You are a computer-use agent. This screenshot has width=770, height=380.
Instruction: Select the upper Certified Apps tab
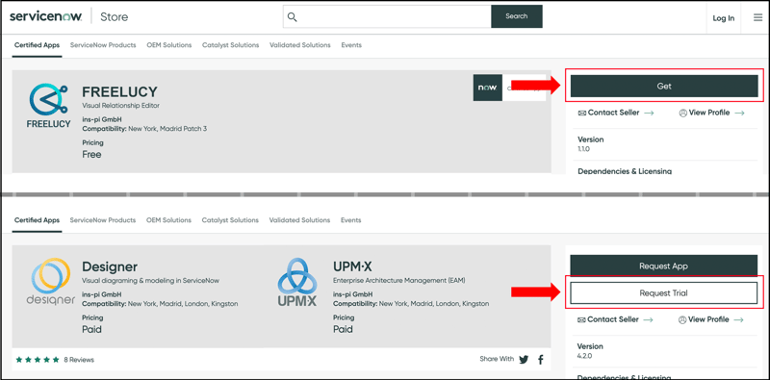tap(37, 45)
